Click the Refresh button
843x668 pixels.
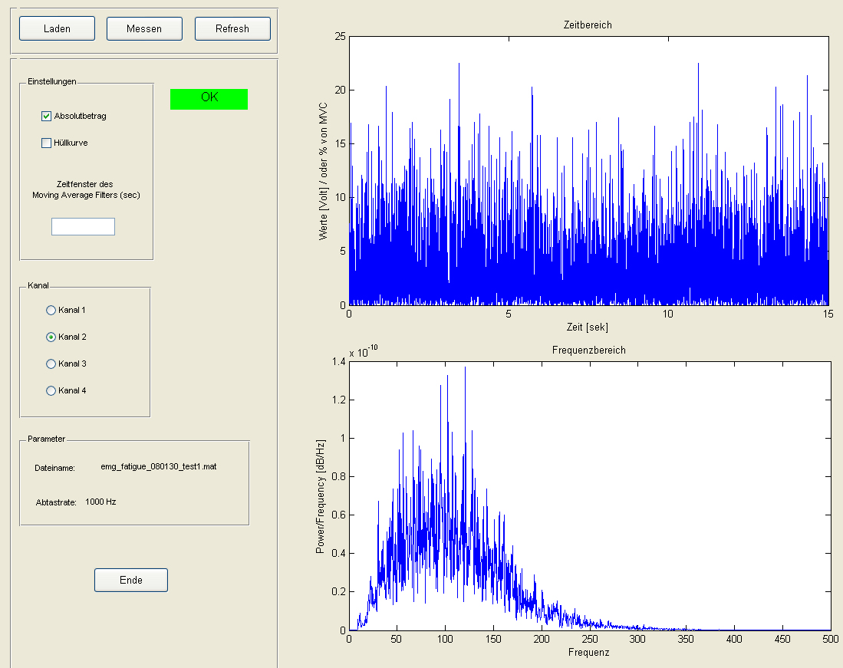232,28
